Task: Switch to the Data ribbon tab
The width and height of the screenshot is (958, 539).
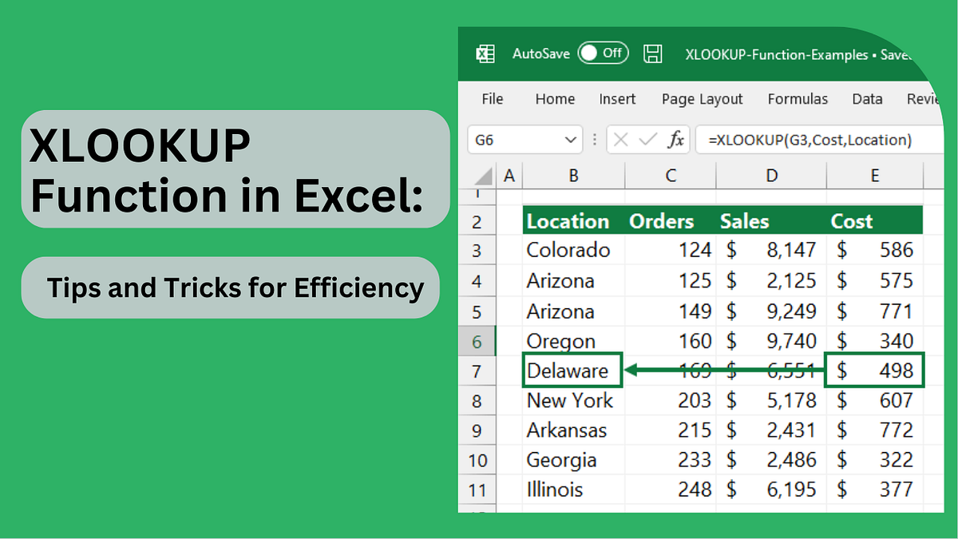Action: 867,99
